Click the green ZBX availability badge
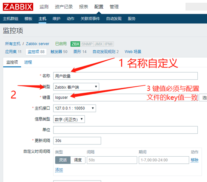This screenshot has width=207, height=182. click(75, 44)
